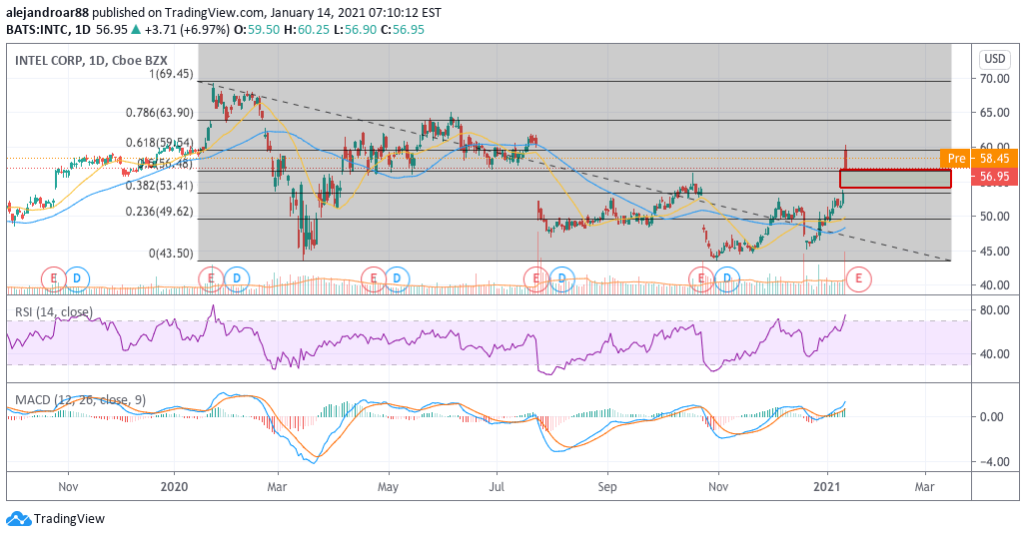Select the RSI (14, close) indicator legend
This screenshot has height=537, width=1026.
(54, 312)
